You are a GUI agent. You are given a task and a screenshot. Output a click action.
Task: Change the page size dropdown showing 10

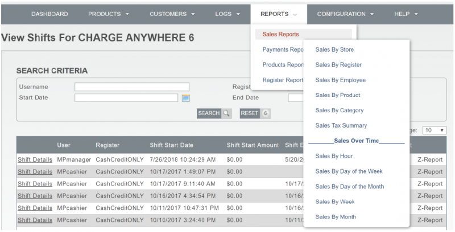click(x=435, y=130)
